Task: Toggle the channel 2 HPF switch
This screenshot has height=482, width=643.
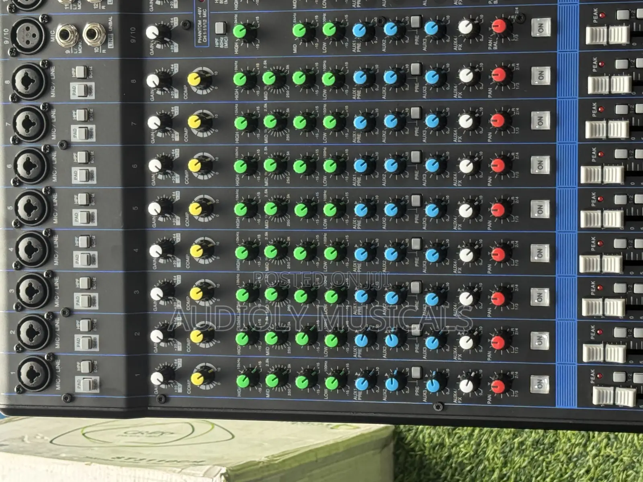Action: tap(86, 325)
